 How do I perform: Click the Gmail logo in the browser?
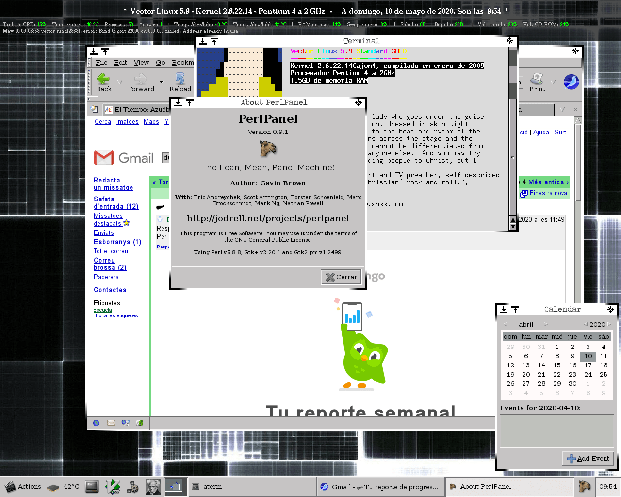coord(124,158)
